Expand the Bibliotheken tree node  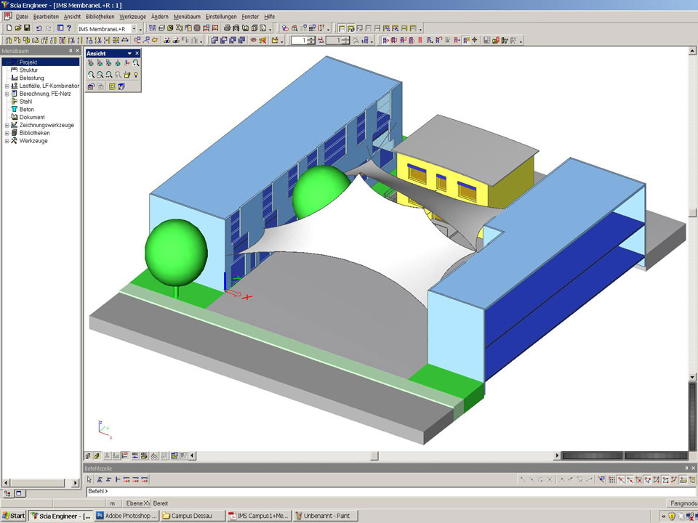coord(6,133)
